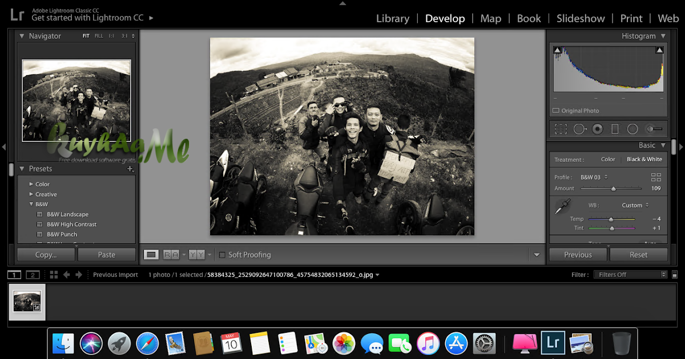Open the Filters Off dropdown
Viewport: 685px width, 359px height.
[631, 275]
